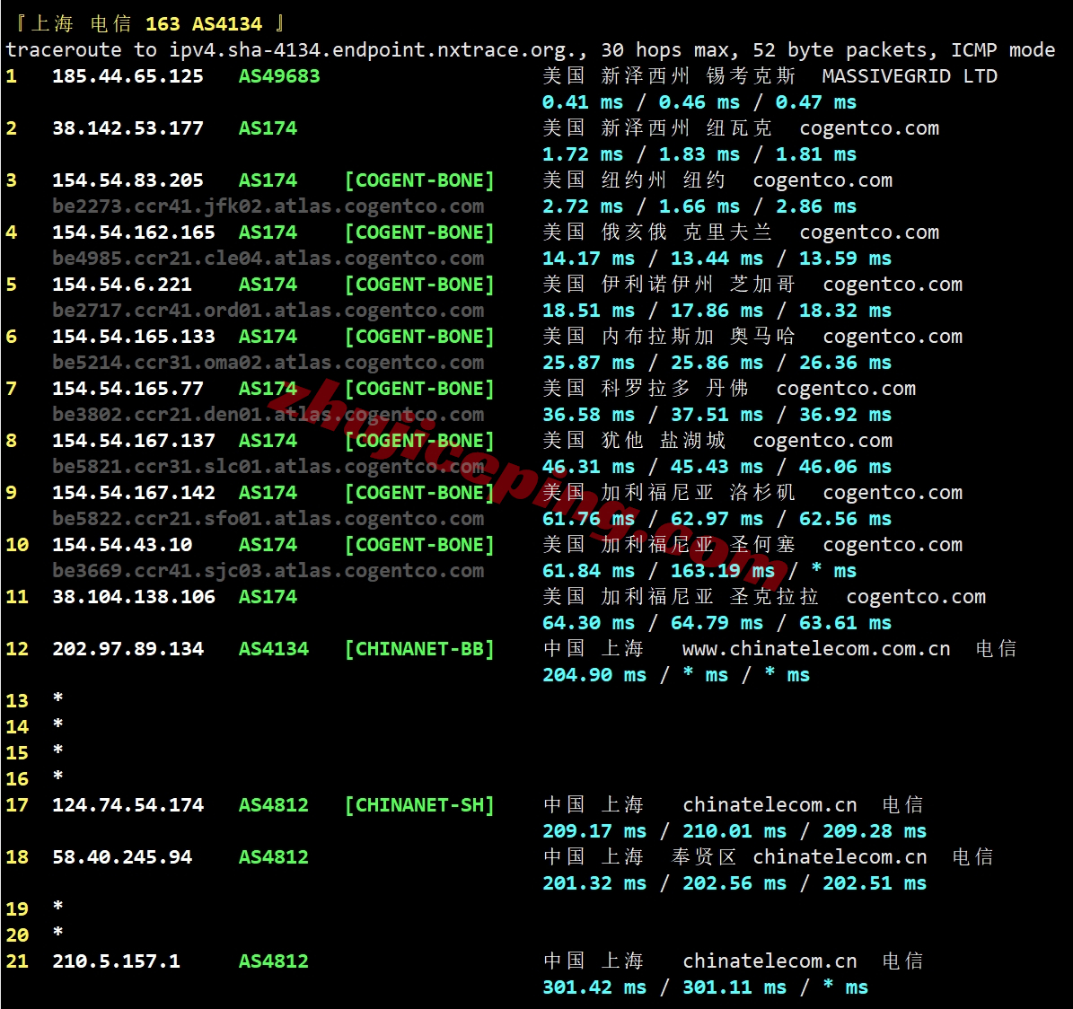1073x1009 pixels.
Task: Select IP address 154.54.43.10
Action: coord(122,544)
